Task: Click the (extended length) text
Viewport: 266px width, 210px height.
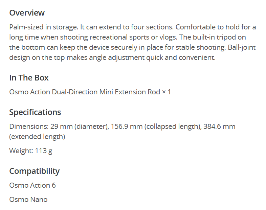Action: pos(37,137)
